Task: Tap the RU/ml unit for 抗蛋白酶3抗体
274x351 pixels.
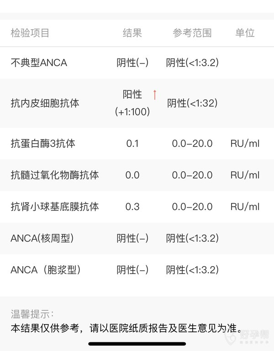Action: point(245,144)
